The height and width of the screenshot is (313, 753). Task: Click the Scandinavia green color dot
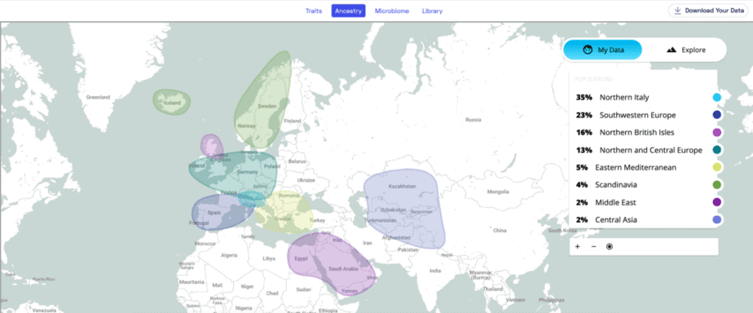tap(717, 185)
